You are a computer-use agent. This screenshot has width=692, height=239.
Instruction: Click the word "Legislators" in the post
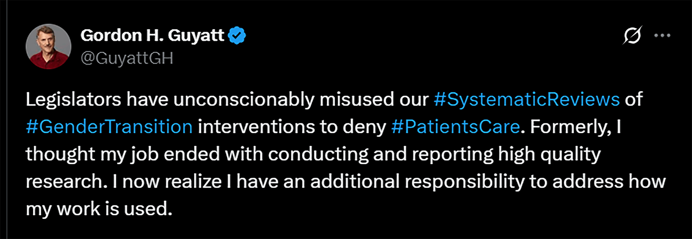(x=73, y=99)
